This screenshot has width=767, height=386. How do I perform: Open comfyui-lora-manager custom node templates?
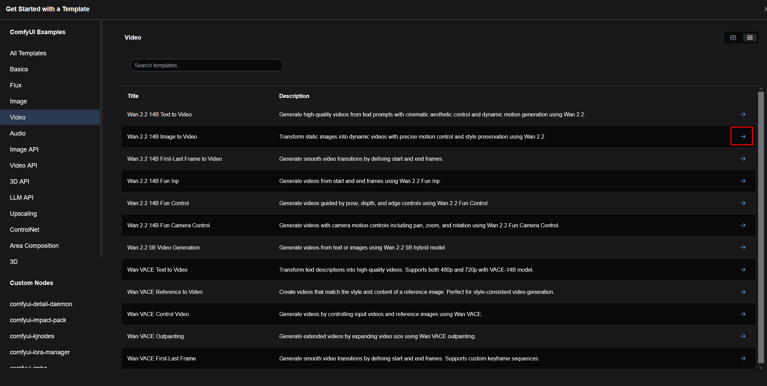[50, 352]
